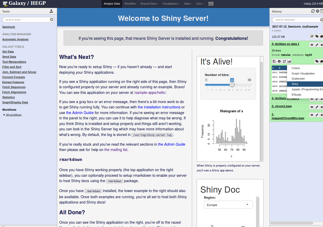Open the scratchbook grid icon in top bar
Image resolution: width=323 pixels, height=227 pixels.
(x=211, y=4)
